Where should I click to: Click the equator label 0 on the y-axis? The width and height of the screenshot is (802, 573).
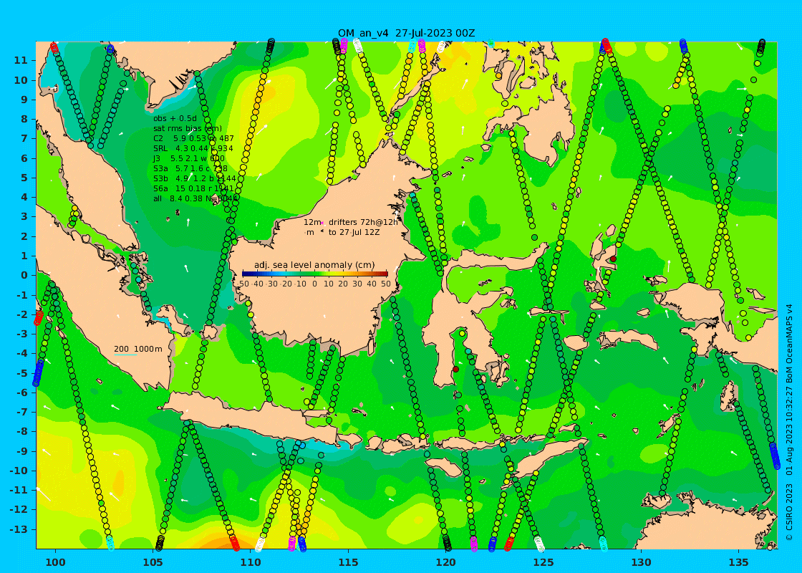(x=24, y=275)
